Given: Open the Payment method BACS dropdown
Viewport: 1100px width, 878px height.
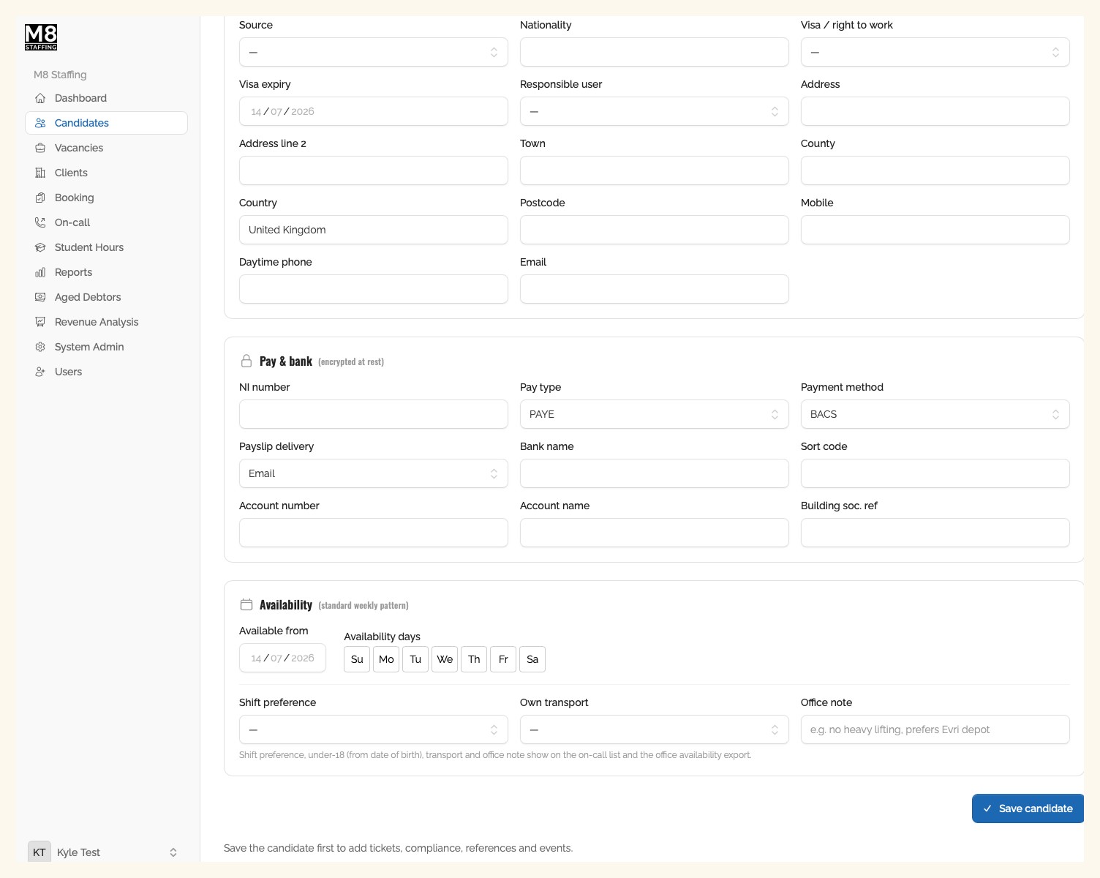Looking at the screenshot, I should [935, 414].
